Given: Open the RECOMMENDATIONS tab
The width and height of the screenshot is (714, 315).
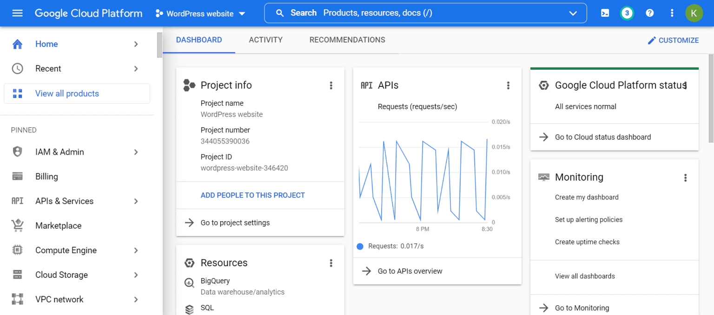Looking at the screenshot, I should [x=347, y=40].
